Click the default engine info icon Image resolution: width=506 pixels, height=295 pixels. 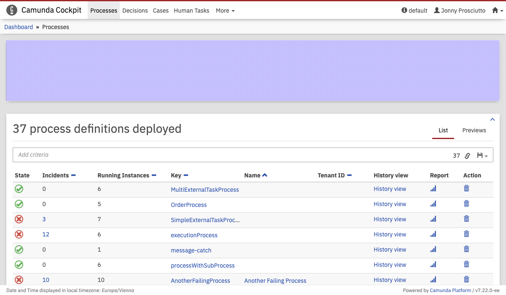pyautogui.click(x=404, y=11)
